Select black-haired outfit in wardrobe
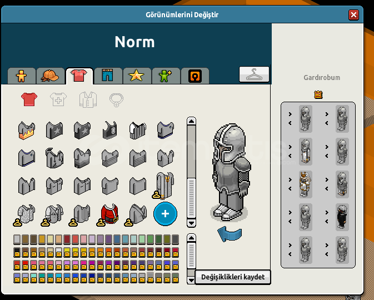Screen dimensions: 374x300 click(x=342, y=217)
